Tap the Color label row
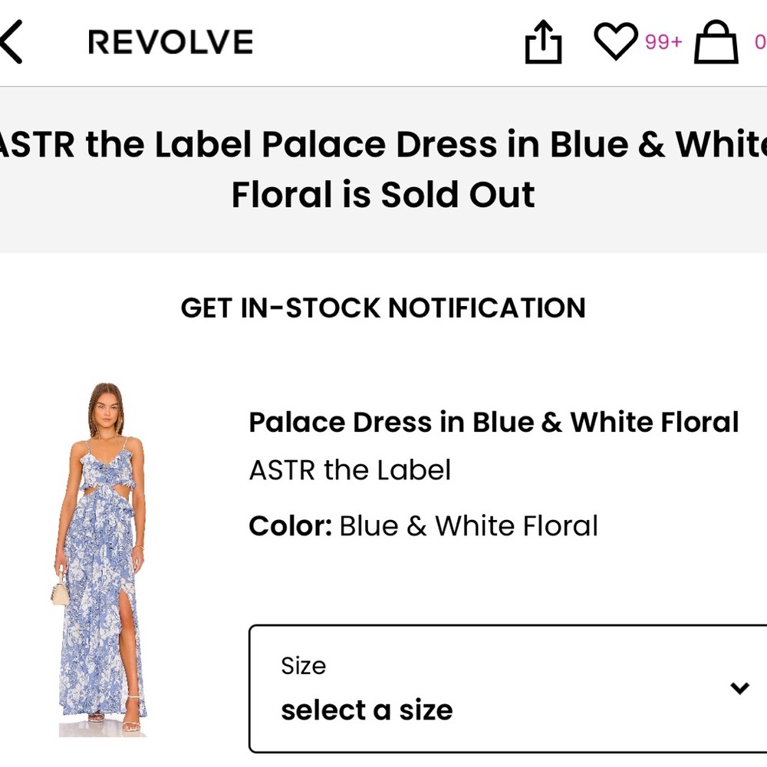Screen dimensions: 767x767 pyautogui.click(x=289, y=525)
